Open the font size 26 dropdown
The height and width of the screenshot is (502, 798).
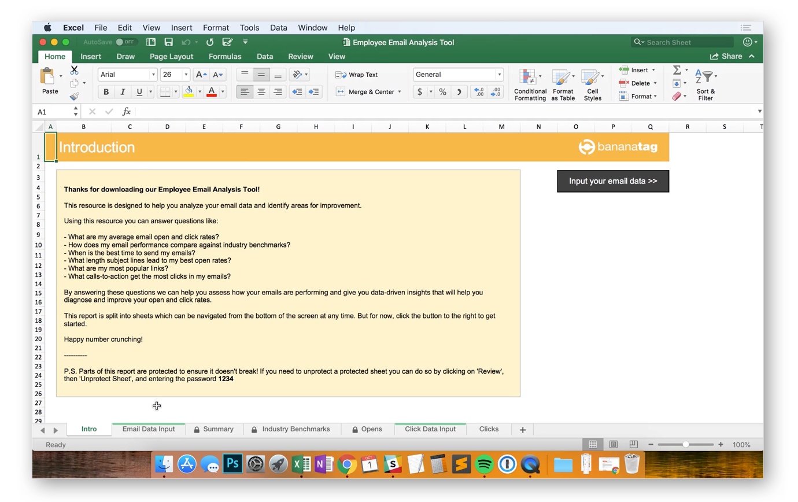pos(186,75)
